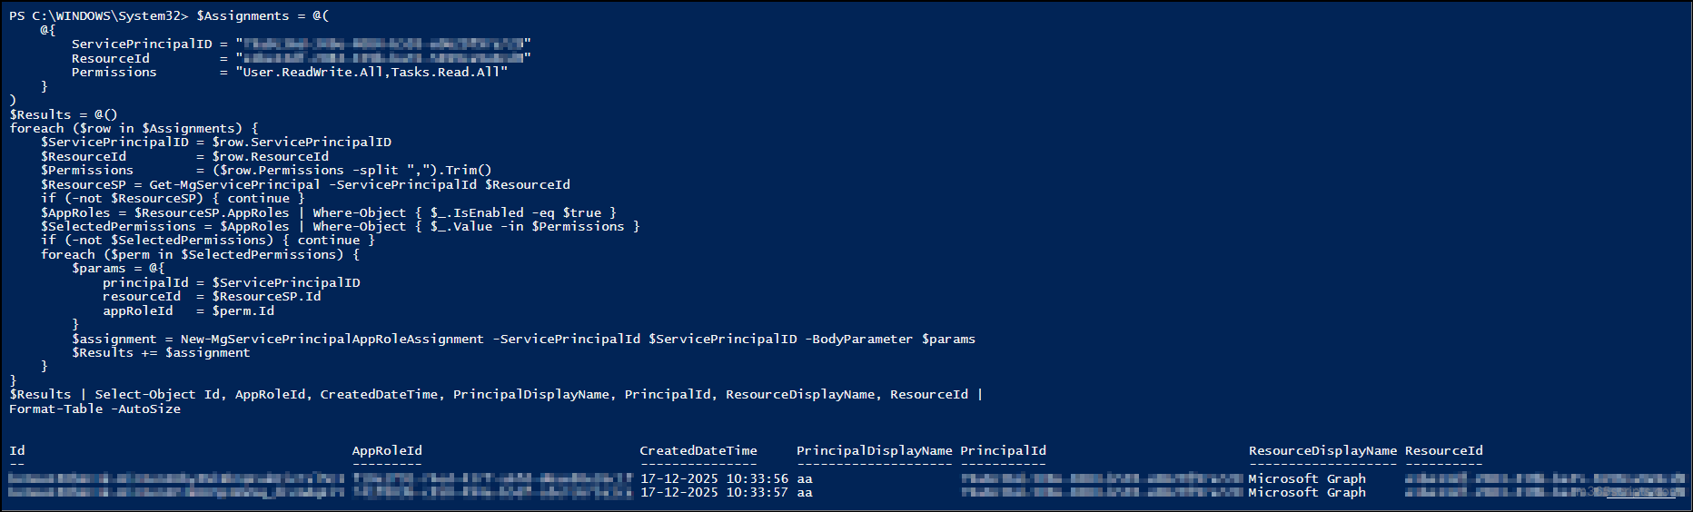Click the PrincipalDisplayName column header
The width and height of the screenshot is (1693, 512).
tap(874, 451)
